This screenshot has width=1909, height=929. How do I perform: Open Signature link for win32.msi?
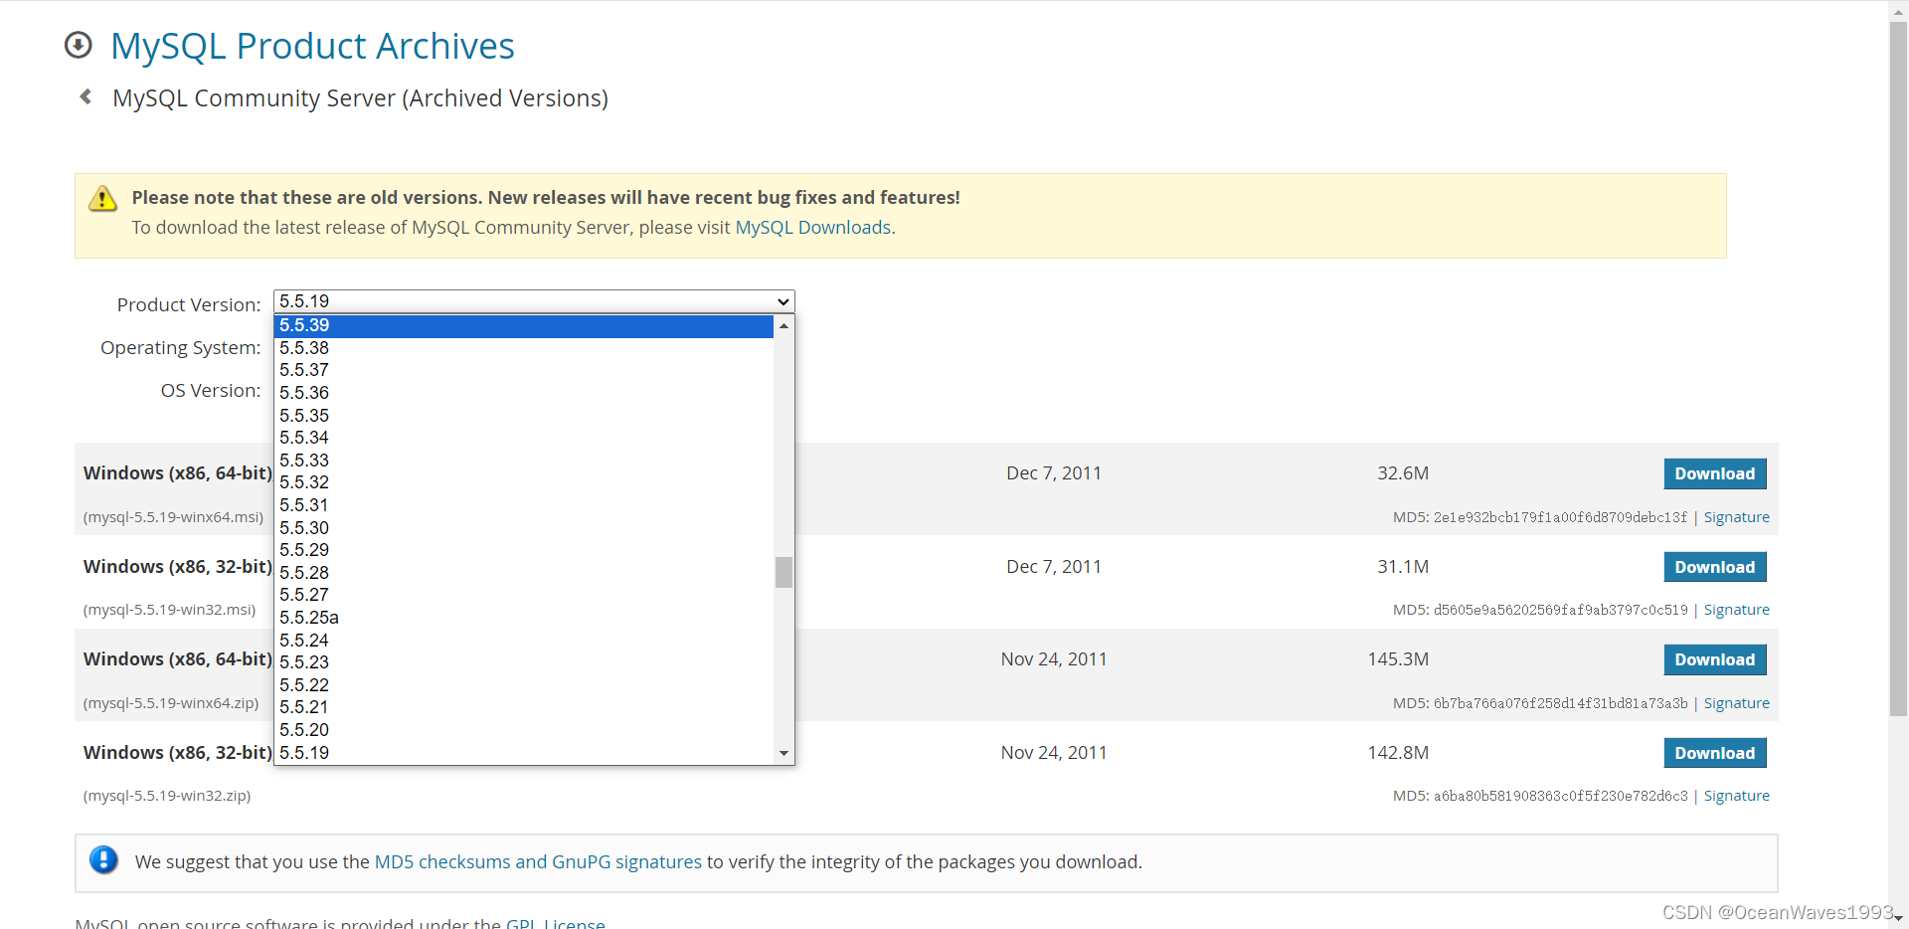tap(1736, 610)
